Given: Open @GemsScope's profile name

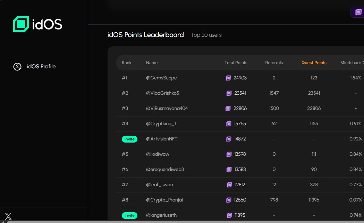Looking at the screenshot, I should tap(161, 78).
